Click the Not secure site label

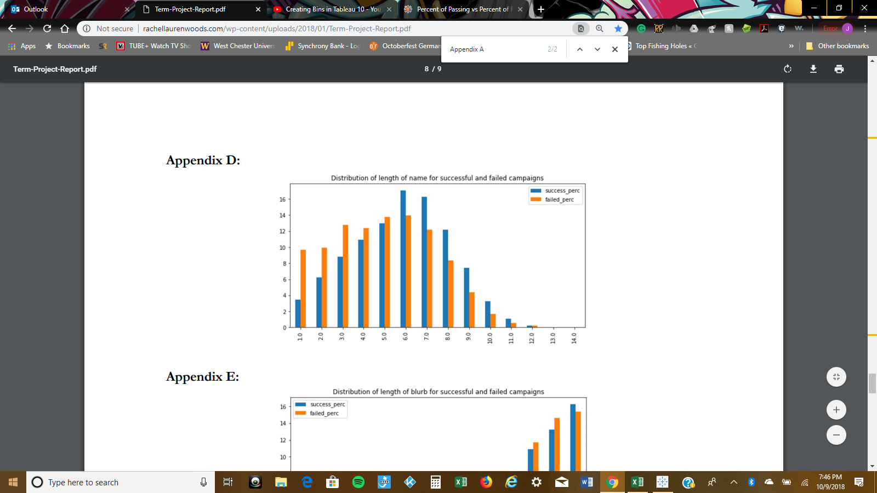(114, 28)
